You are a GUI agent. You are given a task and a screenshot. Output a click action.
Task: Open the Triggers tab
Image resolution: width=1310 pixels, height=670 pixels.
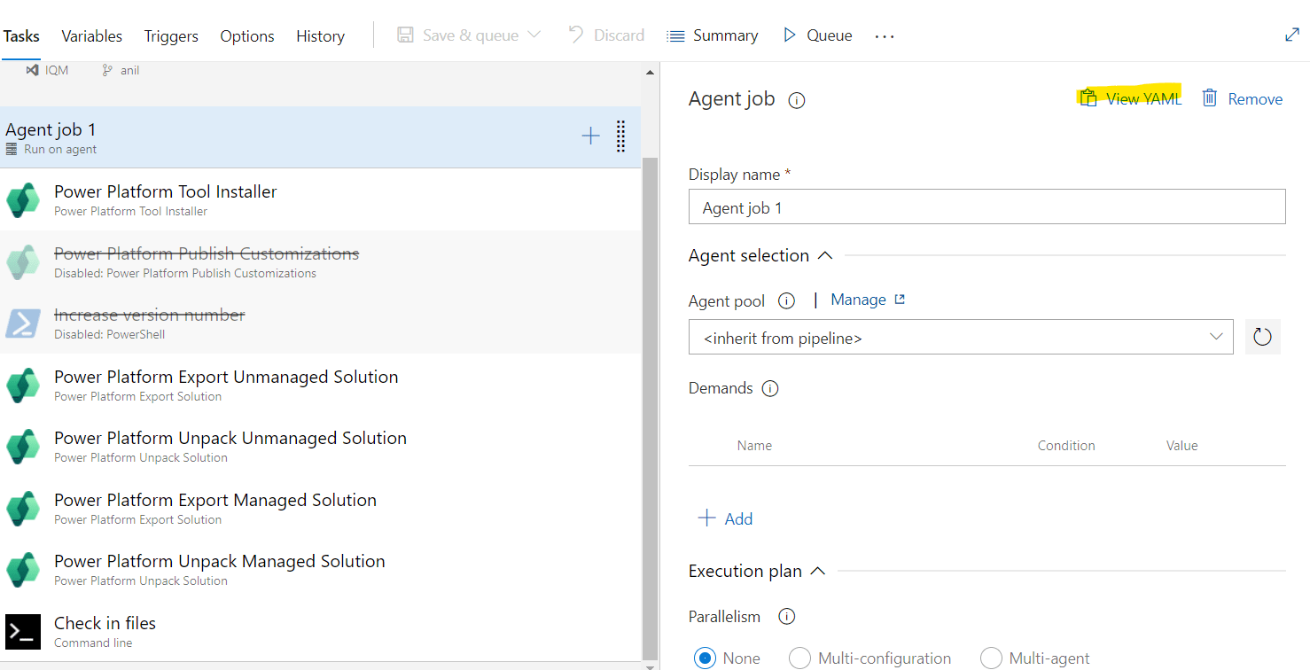(x=170, y=35)
